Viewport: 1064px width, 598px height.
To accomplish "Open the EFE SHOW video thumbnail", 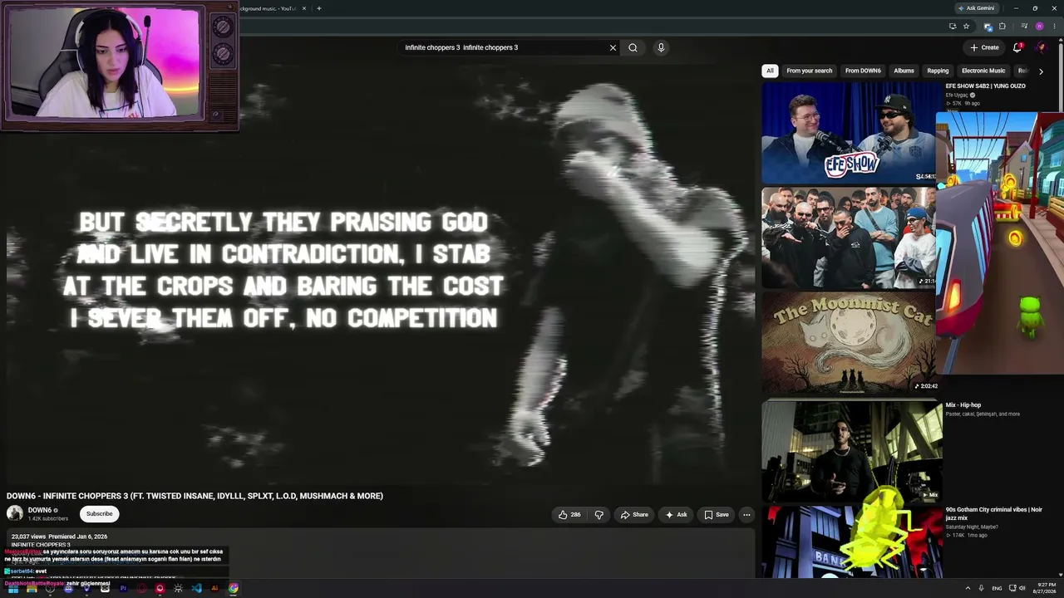I will click(849, 132).
